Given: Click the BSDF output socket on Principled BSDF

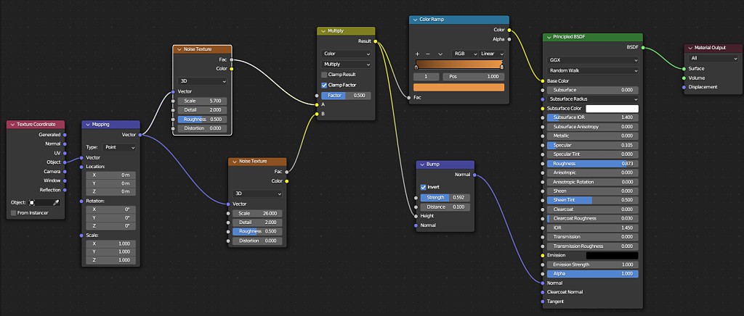Looking at the screenshot, I should 643,47.
